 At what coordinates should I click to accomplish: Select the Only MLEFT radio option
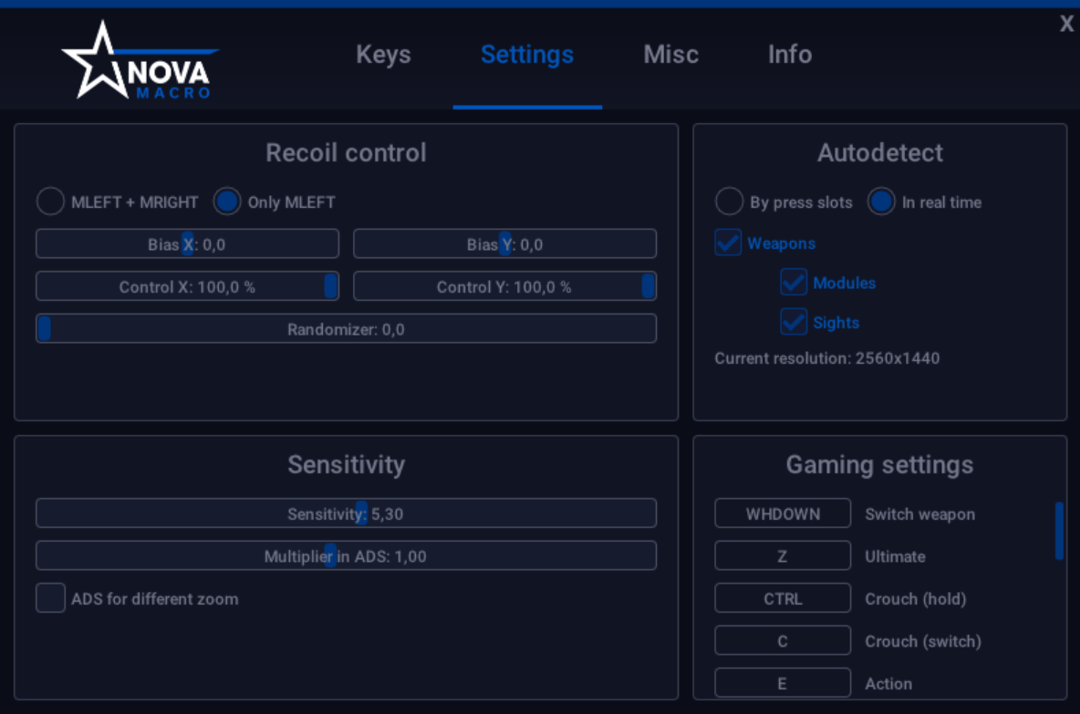point(227,202)
